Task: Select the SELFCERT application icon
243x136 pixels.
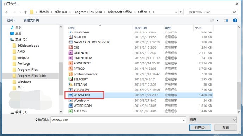Action: (x=70, y=79)
